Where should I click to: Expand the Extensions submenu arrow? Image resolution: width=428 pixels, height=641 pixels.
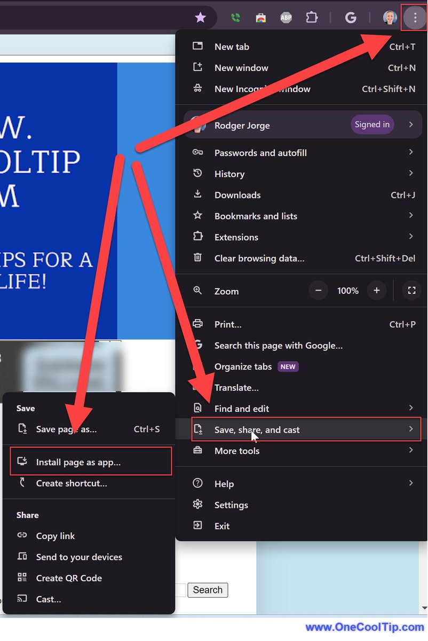(411, 236)
